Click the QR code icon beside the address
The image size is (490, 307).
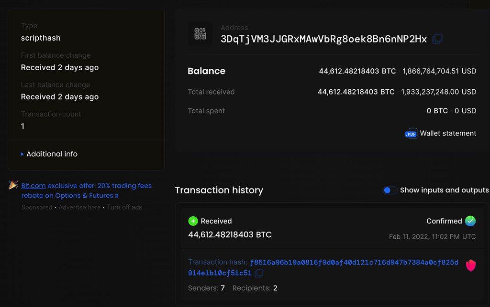[x=201, y=34]
